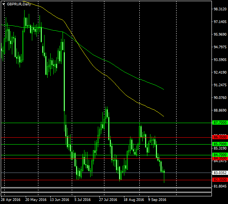Click the 85.3190 price scale value

220,148
